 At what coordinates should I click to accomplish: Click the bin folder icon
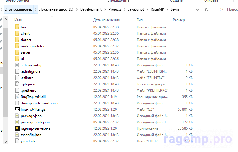(17, 27)
